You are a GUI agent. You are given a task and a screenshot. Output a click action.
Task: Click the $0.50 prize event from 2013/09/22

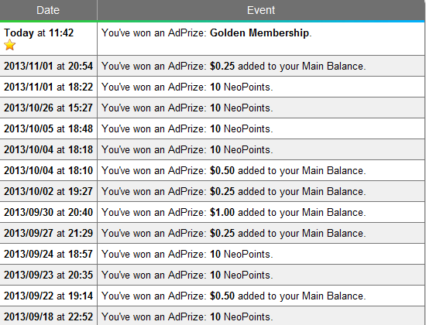tap(234, 296)
